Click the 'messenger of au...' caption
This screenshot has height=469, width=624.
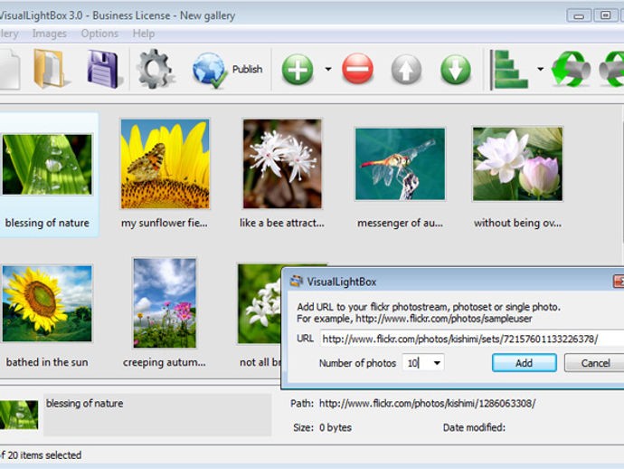(x=400, y=223)
